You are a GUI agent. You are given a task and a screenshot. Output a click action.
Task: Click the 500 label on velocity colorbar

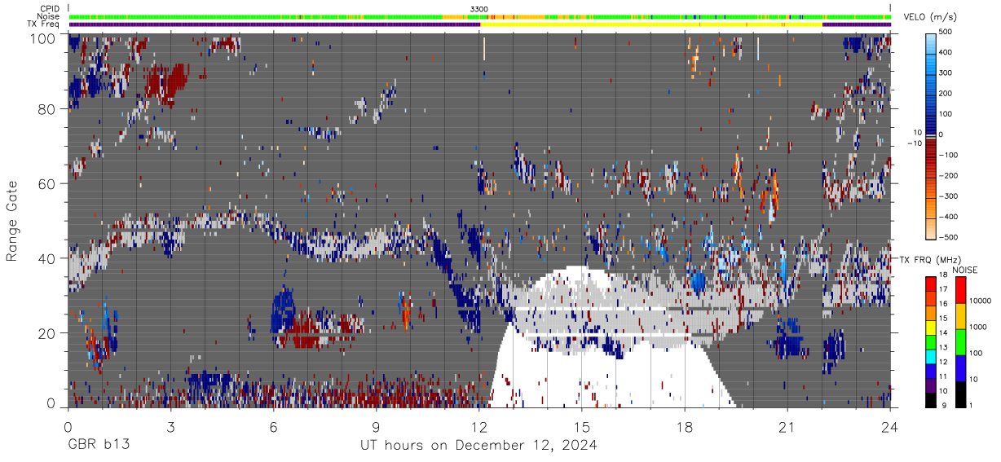click(x=946, y=32)
